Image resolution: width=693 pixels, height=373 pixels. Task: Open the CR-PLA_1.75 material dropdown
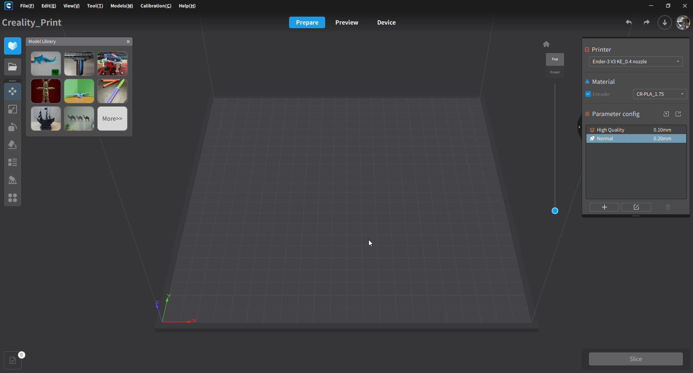(x=660, y=94)
